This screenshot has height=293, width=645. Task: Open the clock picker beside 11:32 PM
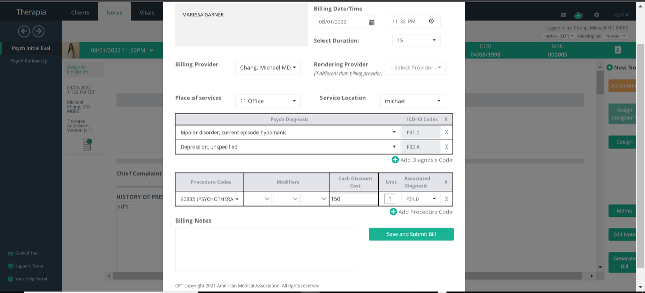pos(431,21)
